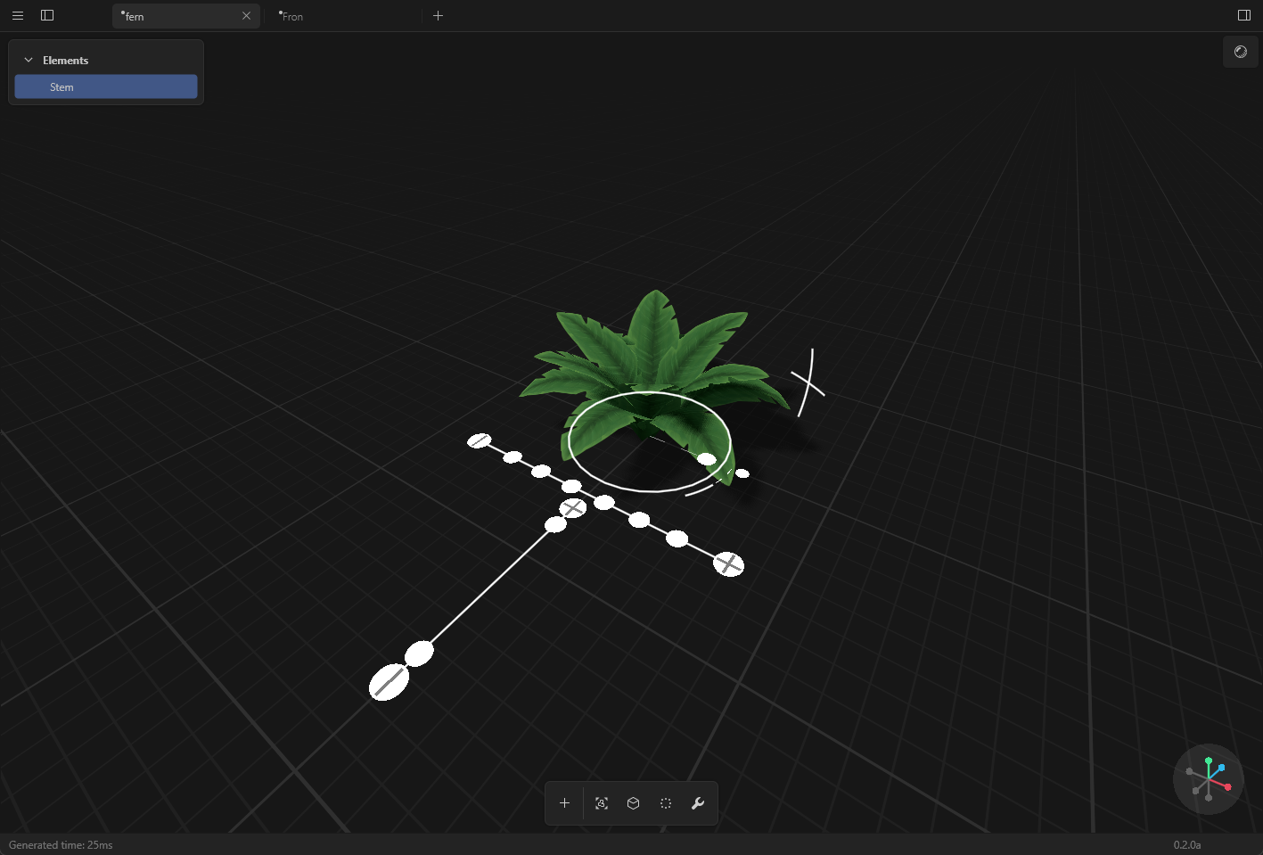Close the fern tab
The image size is (1263, 855).
point(247,16)
